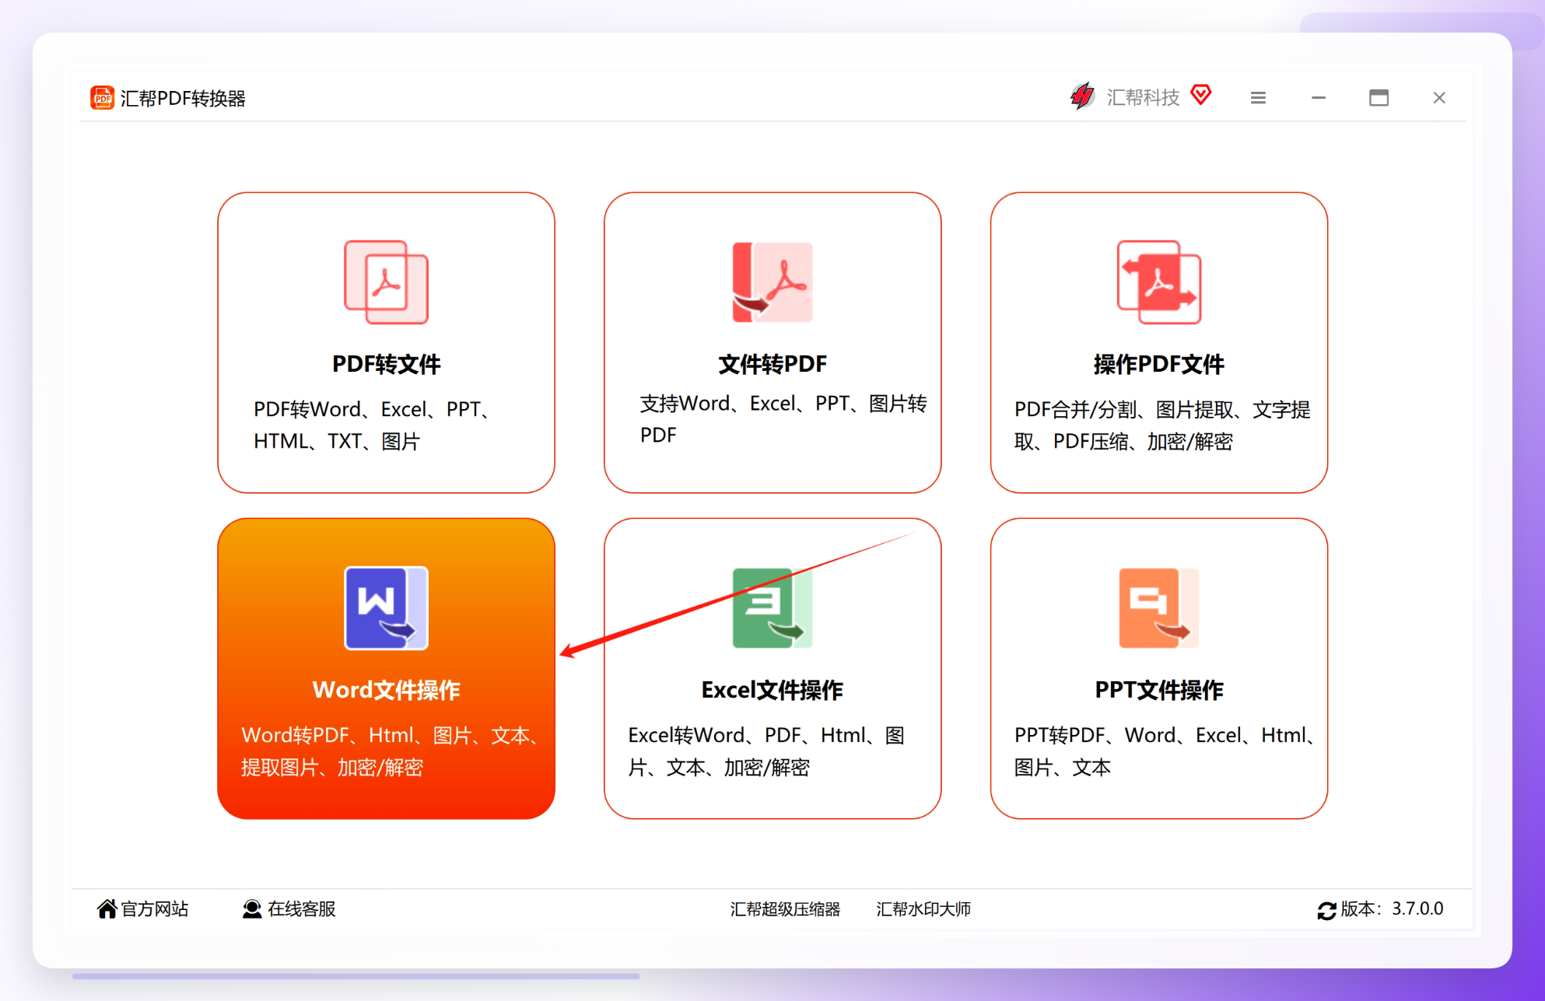Select the PPT文件操作 title
Viewport: 1545px width, 1001px height.
(x=1159, y=690)
